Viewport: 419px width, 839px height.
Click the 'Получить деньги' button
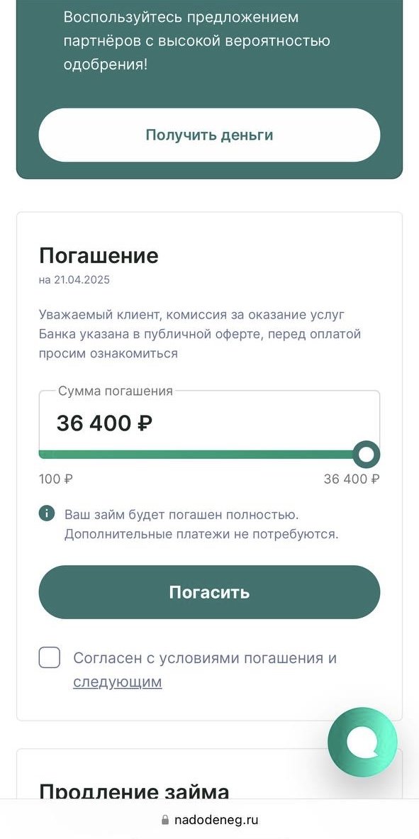[209, 135]
